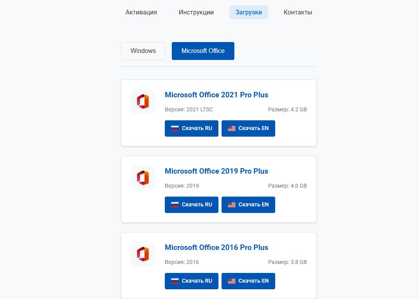Click the Microsoft Office 2019 Pro Plus heading
The width and height of the screenshot is (419, 299).
point(216,171)
